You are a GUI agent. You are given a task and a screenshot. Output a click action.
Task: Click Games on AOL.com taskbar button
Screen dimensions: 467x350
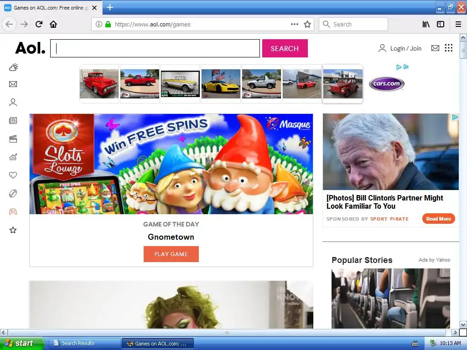(157, 344)
